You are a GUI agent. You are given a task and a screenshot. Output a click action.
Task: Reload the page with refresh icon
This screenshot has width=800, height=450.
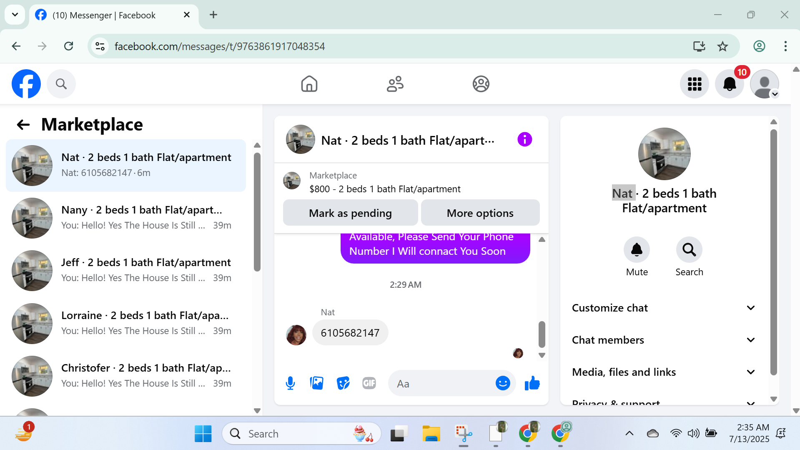[x=69, y=46]
